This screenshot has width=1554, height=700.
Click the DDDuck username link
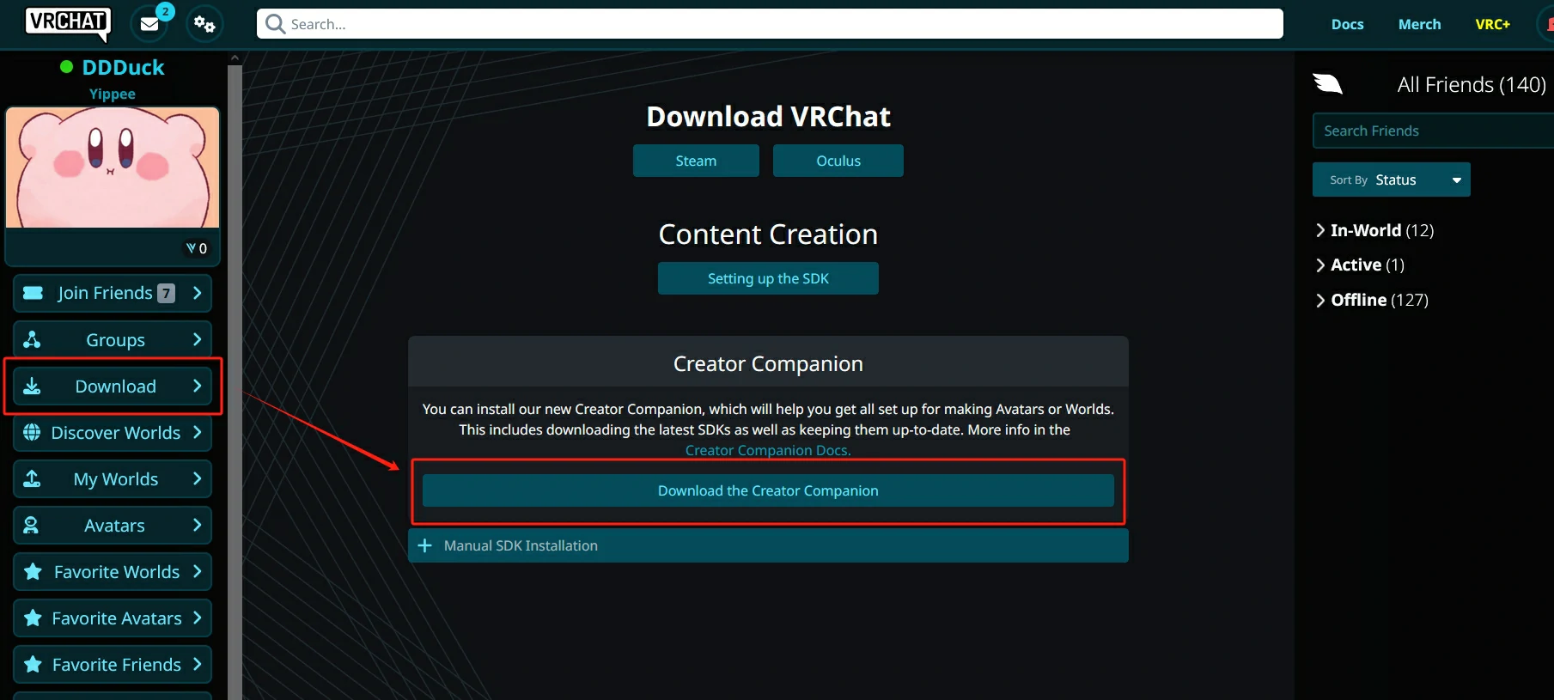(x=123, y=67)
